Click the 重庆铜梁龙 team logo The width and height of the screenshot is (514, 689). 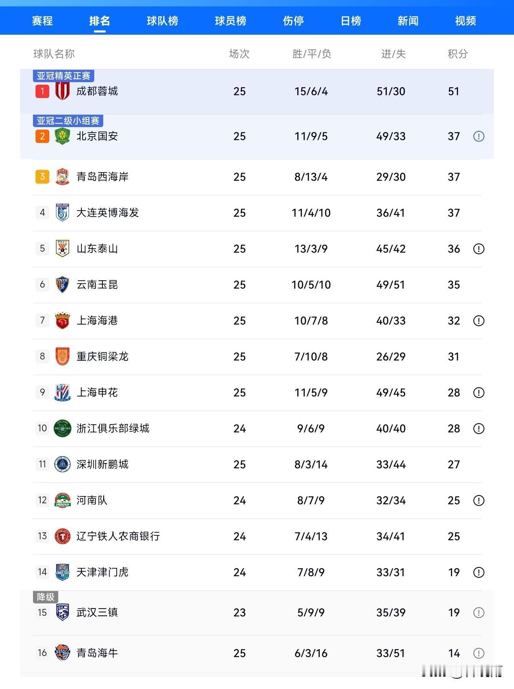[x=63, y=356]
